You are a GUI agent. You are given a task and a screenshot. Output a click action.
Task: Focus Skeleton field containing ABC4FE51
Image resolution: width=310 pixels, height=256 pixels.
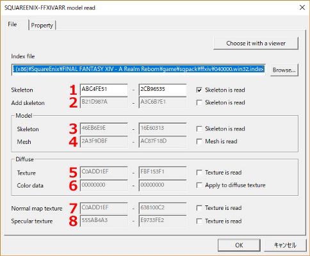coord(104,90)
